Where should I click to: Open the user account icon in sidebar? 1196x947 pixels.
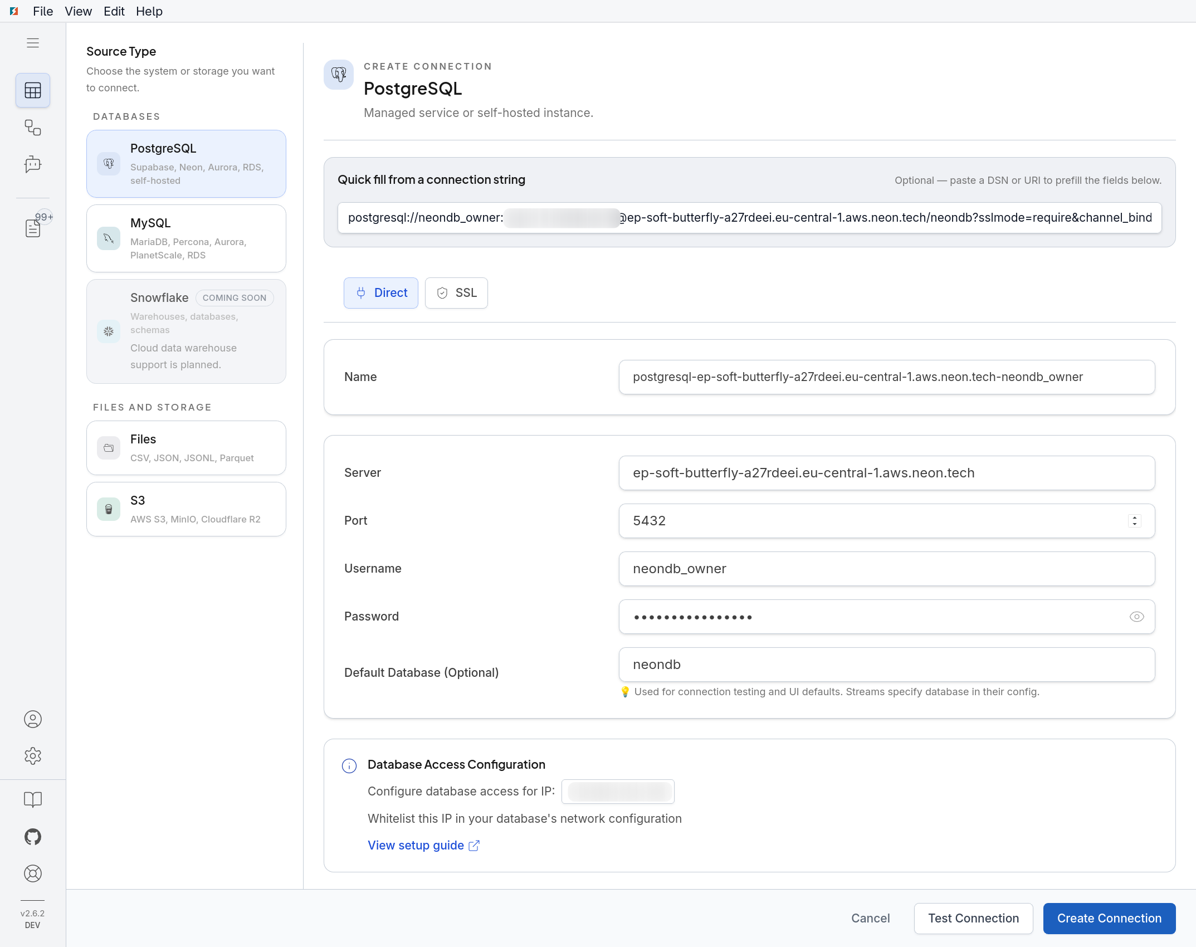(33, 719)
